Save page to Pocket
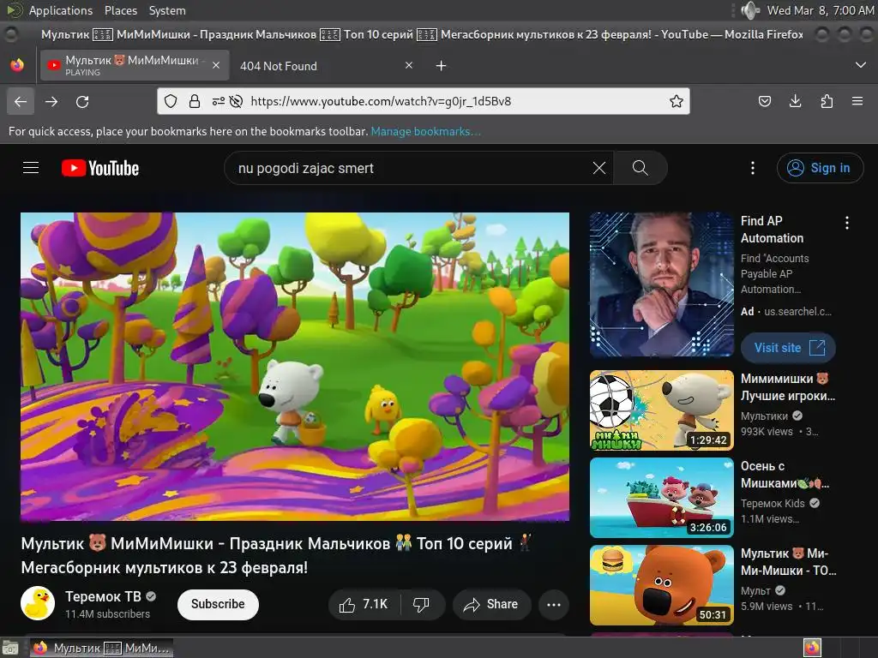The height and width of the screenshot is (658, 878). 764,101
